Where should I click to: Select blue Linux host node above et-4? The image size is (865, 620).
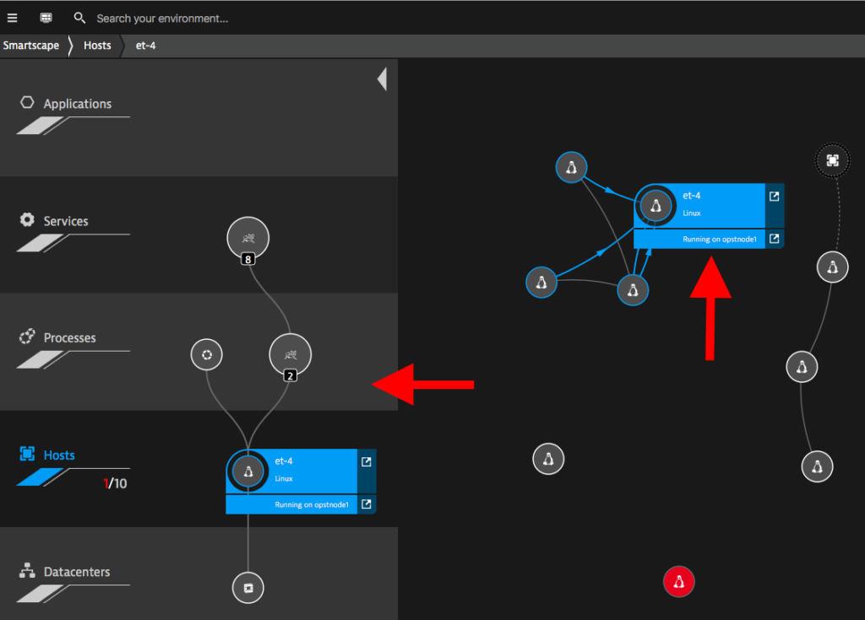point(572,168)
